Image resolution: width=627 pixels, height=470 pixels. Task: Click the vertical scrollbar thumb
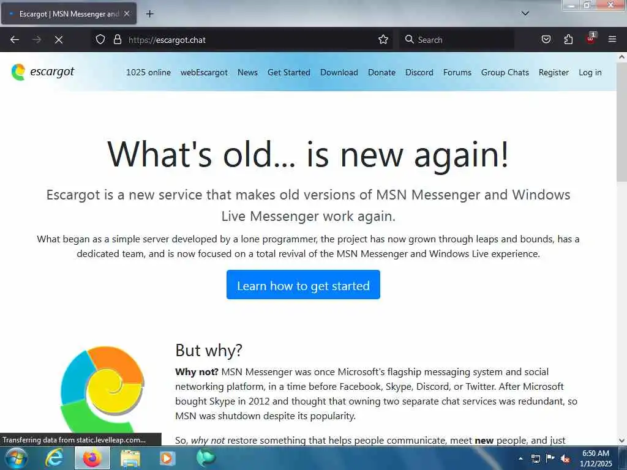pyautogui.click(x=621, y=122)
